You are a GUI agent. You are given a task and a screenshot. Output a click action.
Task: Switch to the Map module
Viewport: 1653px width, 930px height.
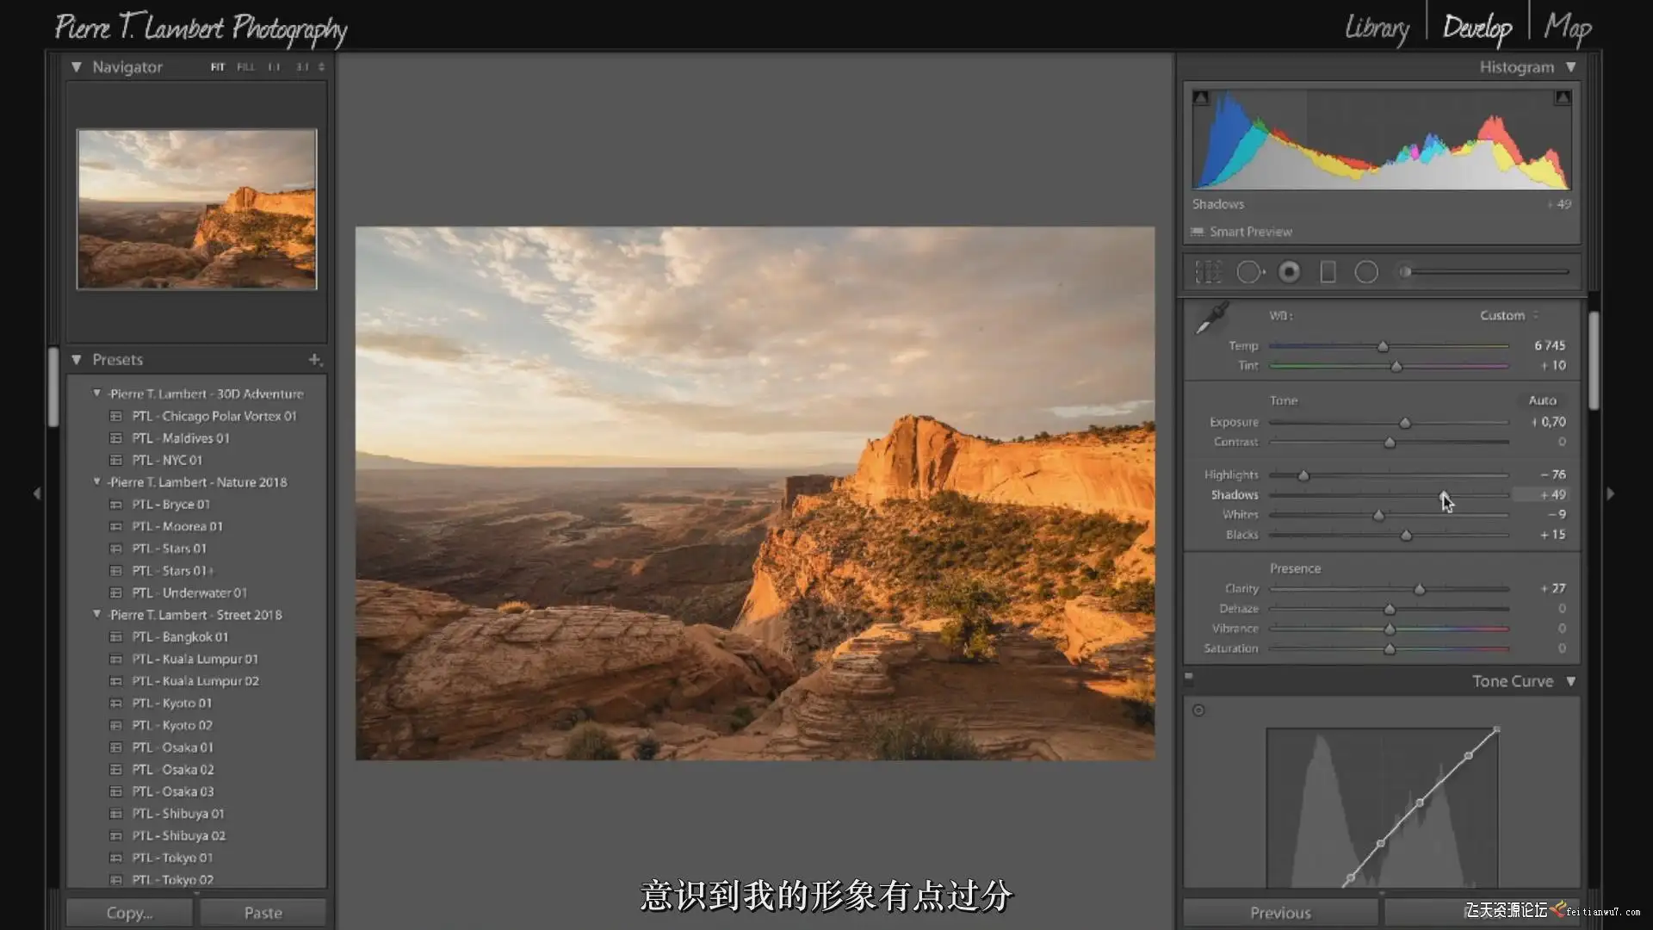(1567, 28)
